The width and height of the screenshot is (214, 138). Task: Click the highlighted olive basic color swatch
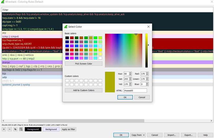(91, 38)
